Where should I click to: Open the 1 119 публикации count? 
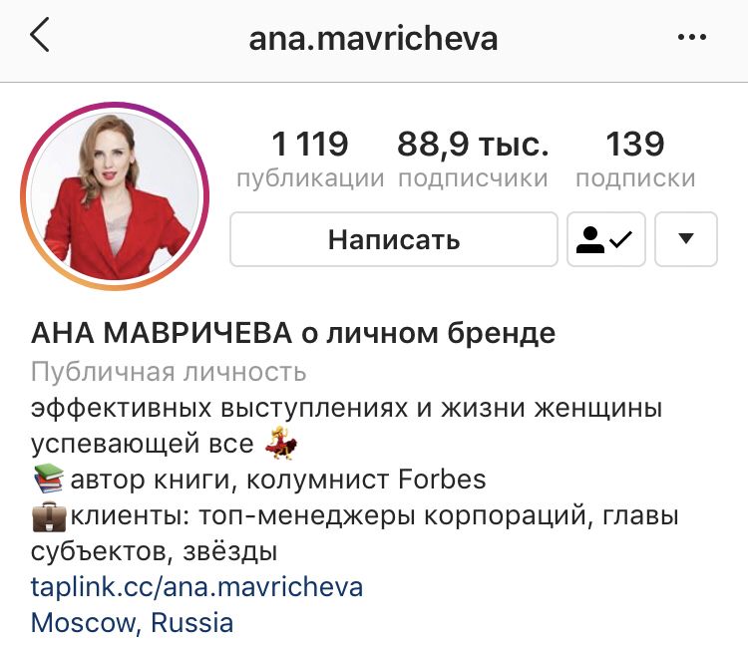(x=310, y=159)
